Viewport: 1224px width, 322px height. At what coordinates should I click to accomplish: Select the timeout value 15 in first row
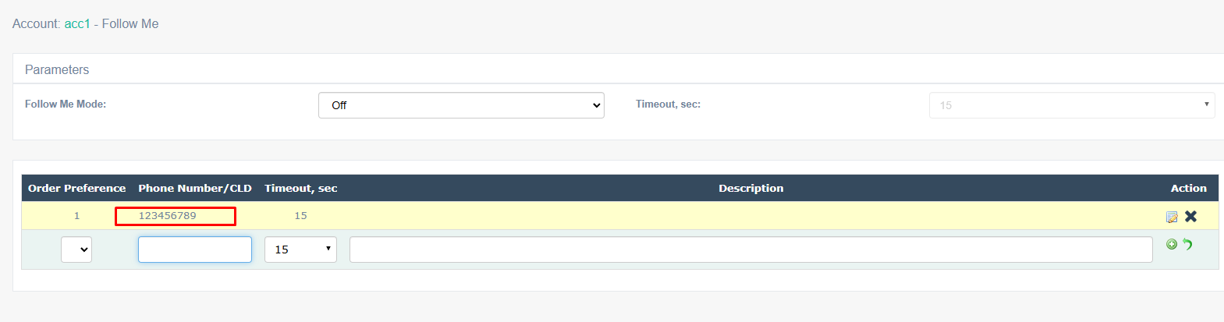point(300,216)
